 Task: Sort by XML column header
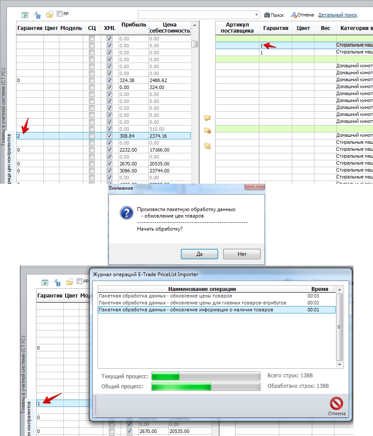(109, 28)
